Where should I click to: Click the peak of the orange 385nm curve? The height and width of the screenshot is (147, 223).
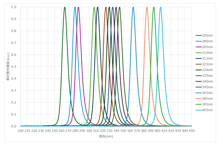coord(147,7)
